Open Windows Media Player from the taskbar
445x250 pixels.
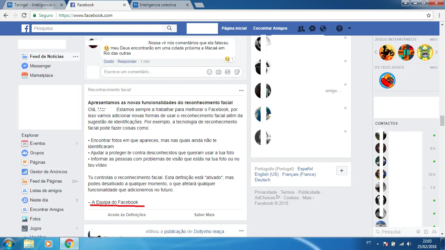click(x=48, y=243)
